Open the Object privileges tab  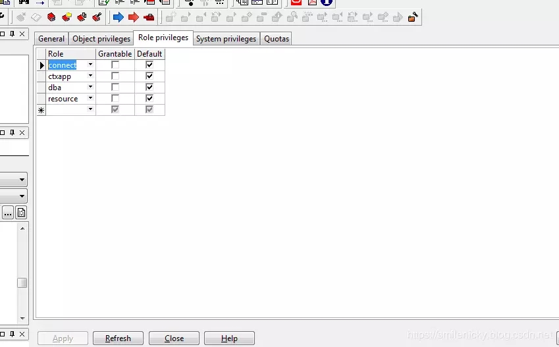[x=101, y=39]
